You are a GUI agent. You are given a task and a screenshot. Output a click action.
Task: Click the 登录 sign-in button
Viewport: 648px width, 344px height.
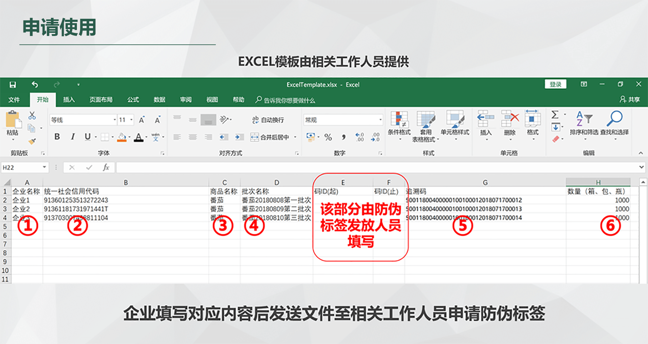click(x=555, y=84)
